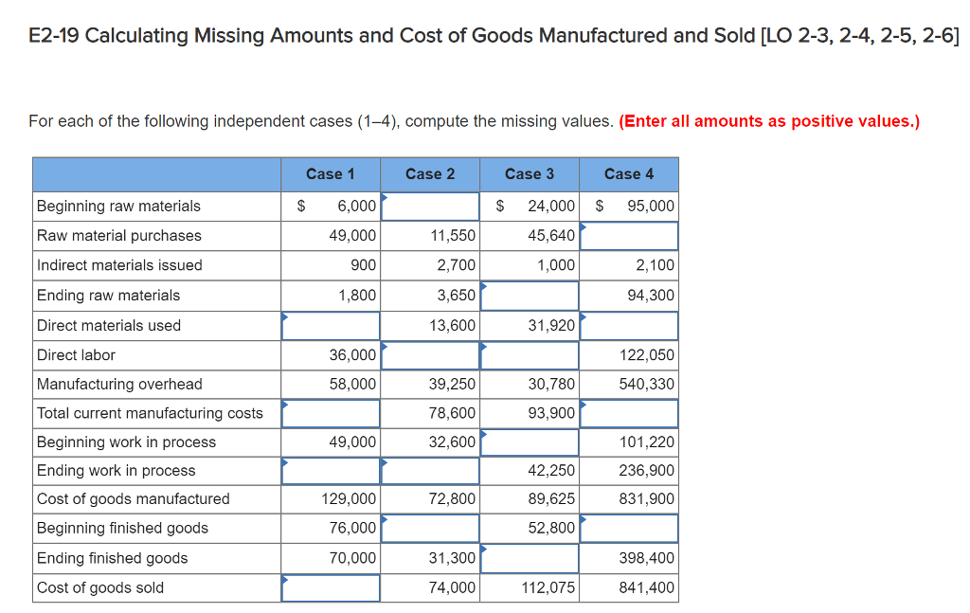Select Total current manufacturing costs input for Case 1
This screenshot has height=613, width=970.
[330, 413]
